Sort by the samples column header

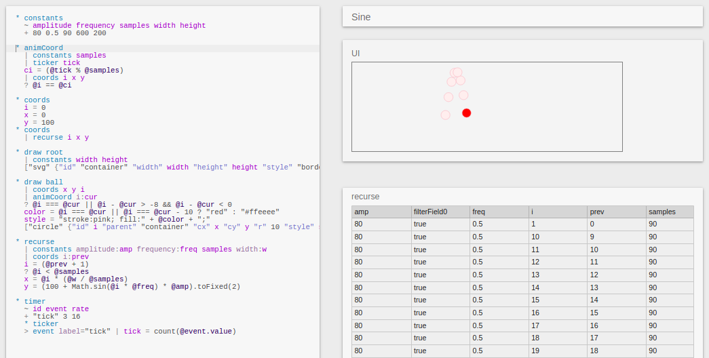pos(669,212)
